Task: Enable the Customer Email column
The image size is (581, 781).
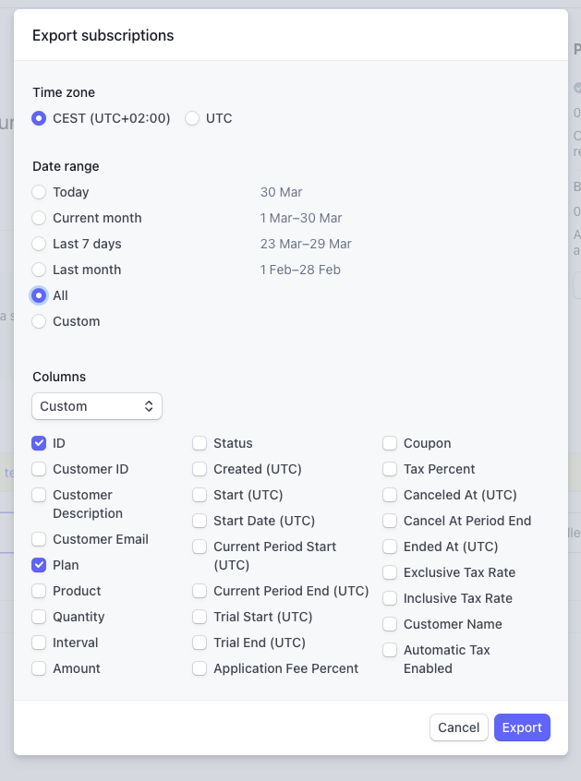Action: pos(39,539)
